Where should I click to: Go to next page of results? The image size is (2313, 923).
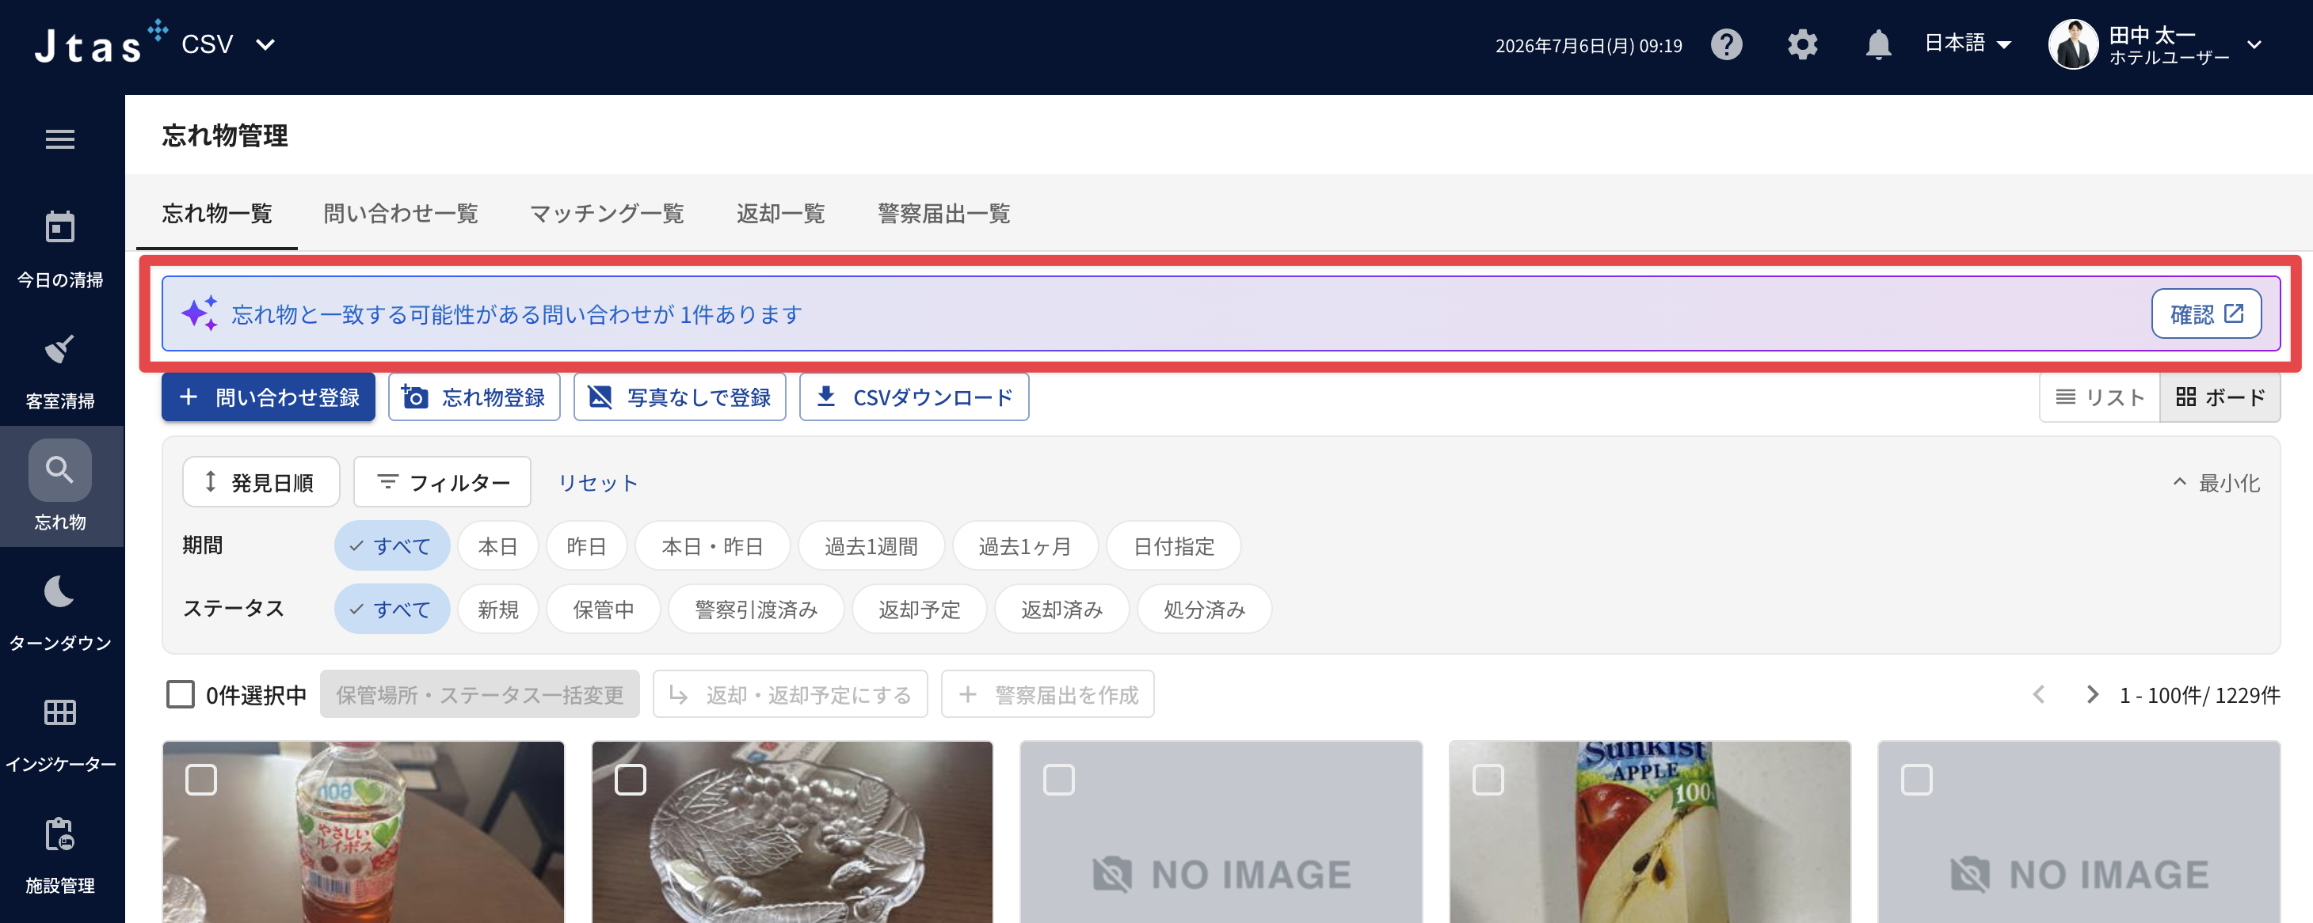point(2092,694)
